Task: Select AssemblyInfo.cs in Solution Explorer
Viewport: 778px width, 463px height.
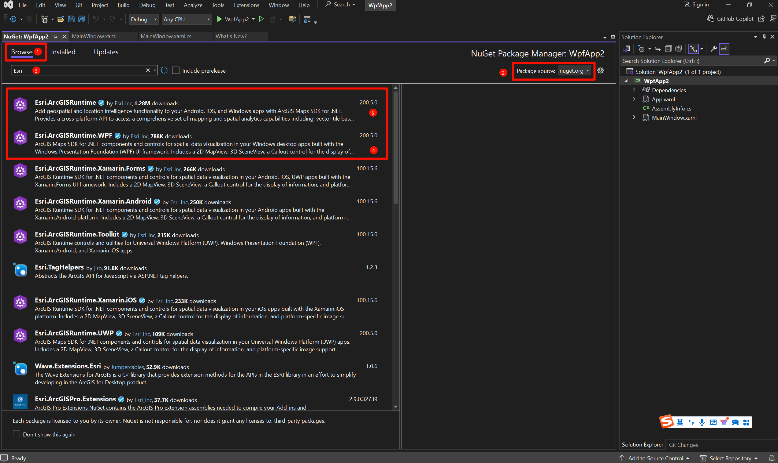Action: pos(671,108)
